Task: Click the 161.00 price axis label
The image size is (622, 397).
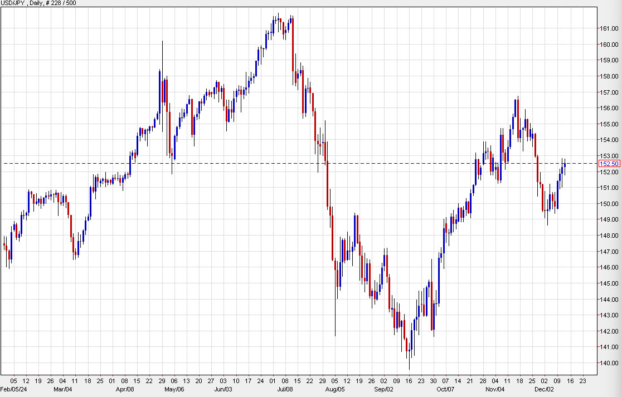Action: click(x=609, y=27)
